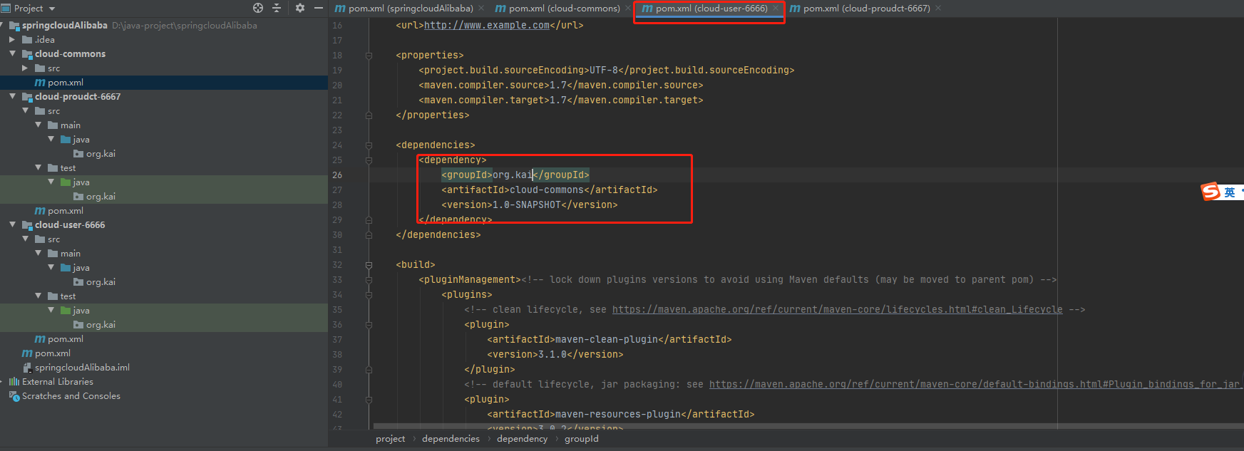Collapse the cloud-commons module arrow

pos(12,53)
